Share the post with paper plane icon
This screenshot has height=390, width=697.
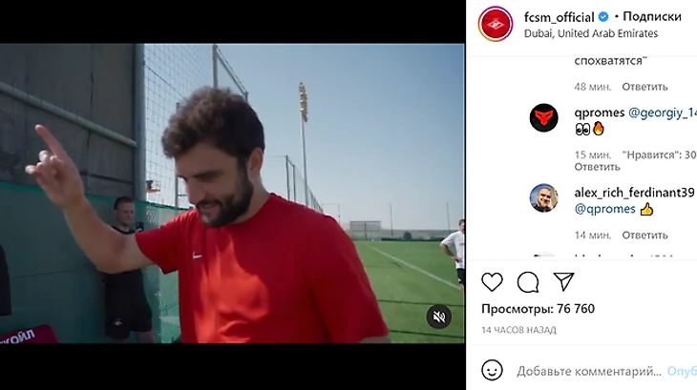563,281
